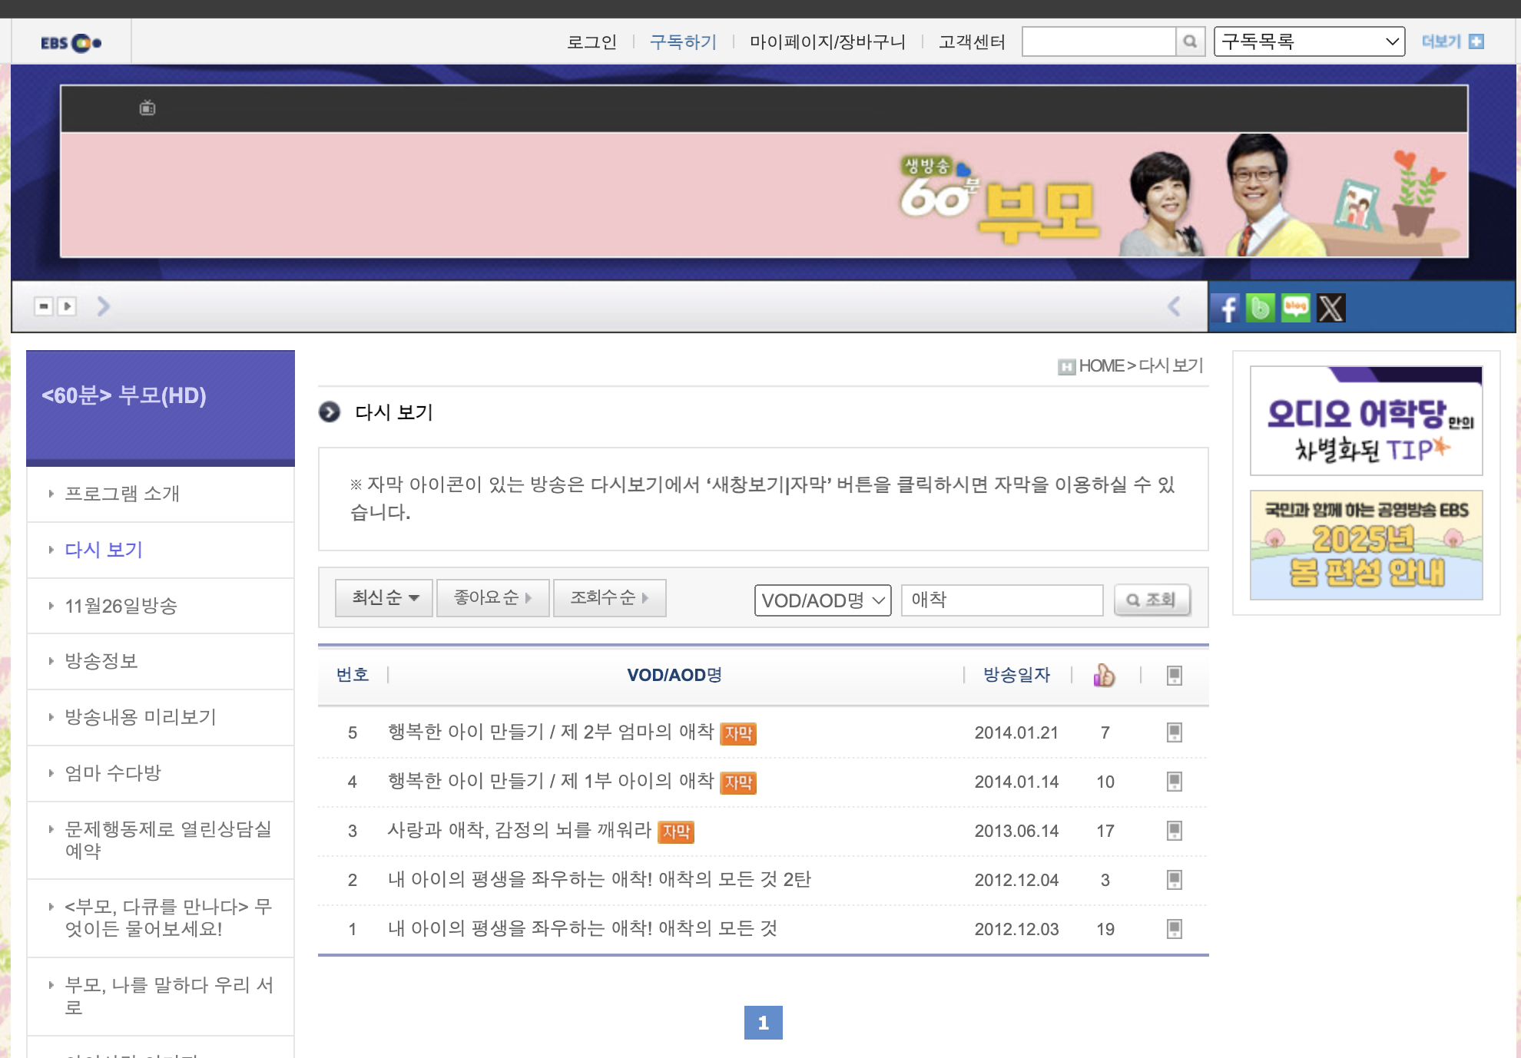
Task: Open the VOD/AOD명 search type dropdown
Action: [822, 600]
